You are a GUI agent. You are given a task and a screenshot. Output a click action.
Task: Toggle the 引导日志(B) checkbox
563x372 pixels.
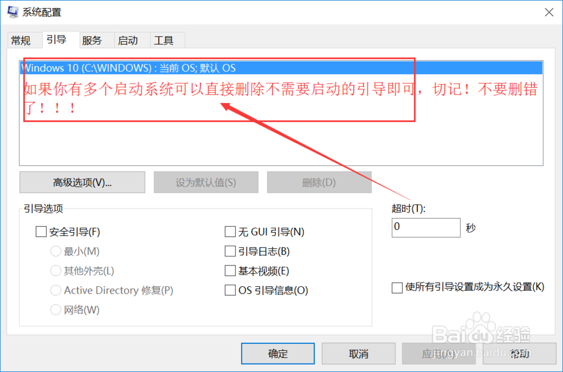[230, 251]
